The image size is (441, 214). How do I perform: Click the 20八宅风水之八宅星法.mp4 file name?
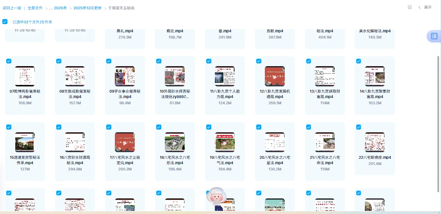click(x=275, y=160)
